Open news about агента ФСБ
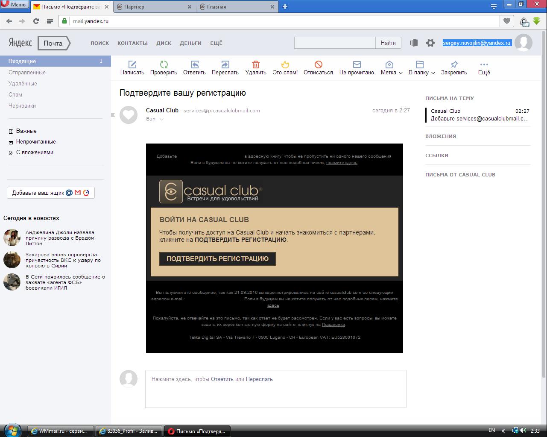Viewport: 547px width, 437px height. coord(65,282)
